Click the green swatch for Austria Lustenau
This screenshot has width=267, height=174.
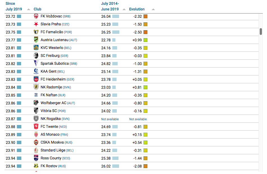(145, 40)
